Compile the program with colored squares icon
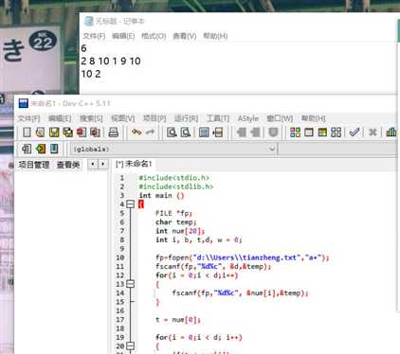 pyautogui.click(x=295, y=133)
